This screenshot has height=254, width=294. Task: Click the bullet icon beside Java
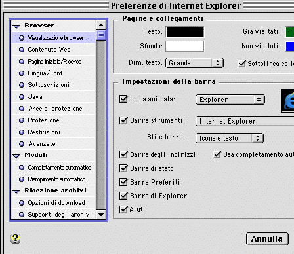pyautogui.click(x=22, y=97)
